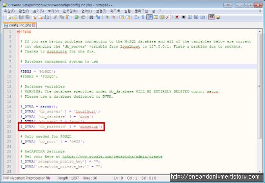Click the Close All documents icon
The image size is (265, 183).
pos(41,17)
